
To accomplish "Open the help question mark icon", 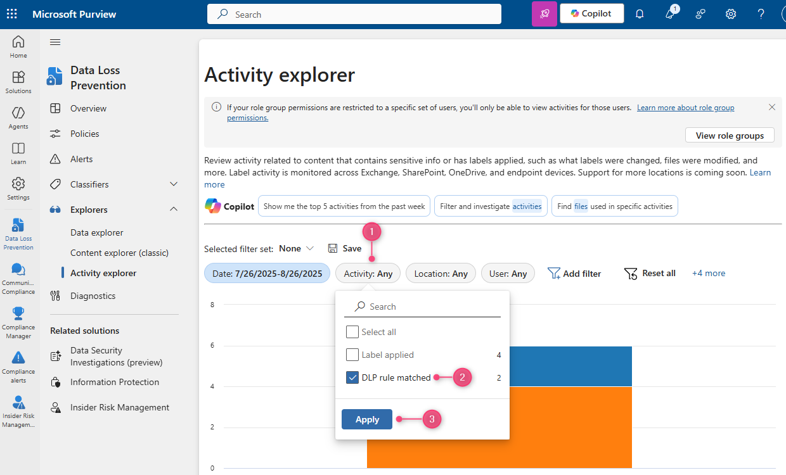I will [x=761, y=14].
